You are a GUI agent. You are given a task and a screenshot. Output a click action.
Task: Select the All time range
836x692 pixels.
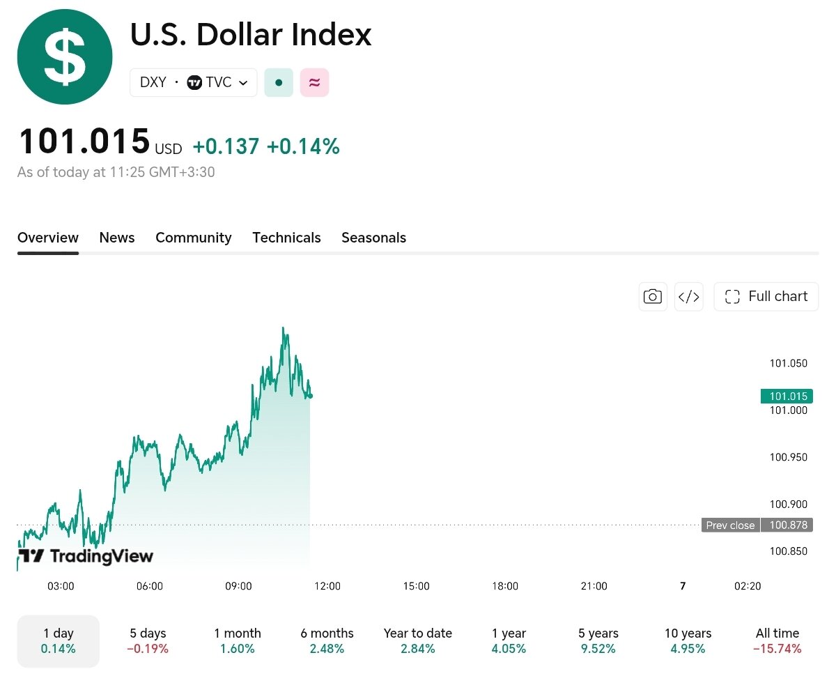click(x=777, y=641)
